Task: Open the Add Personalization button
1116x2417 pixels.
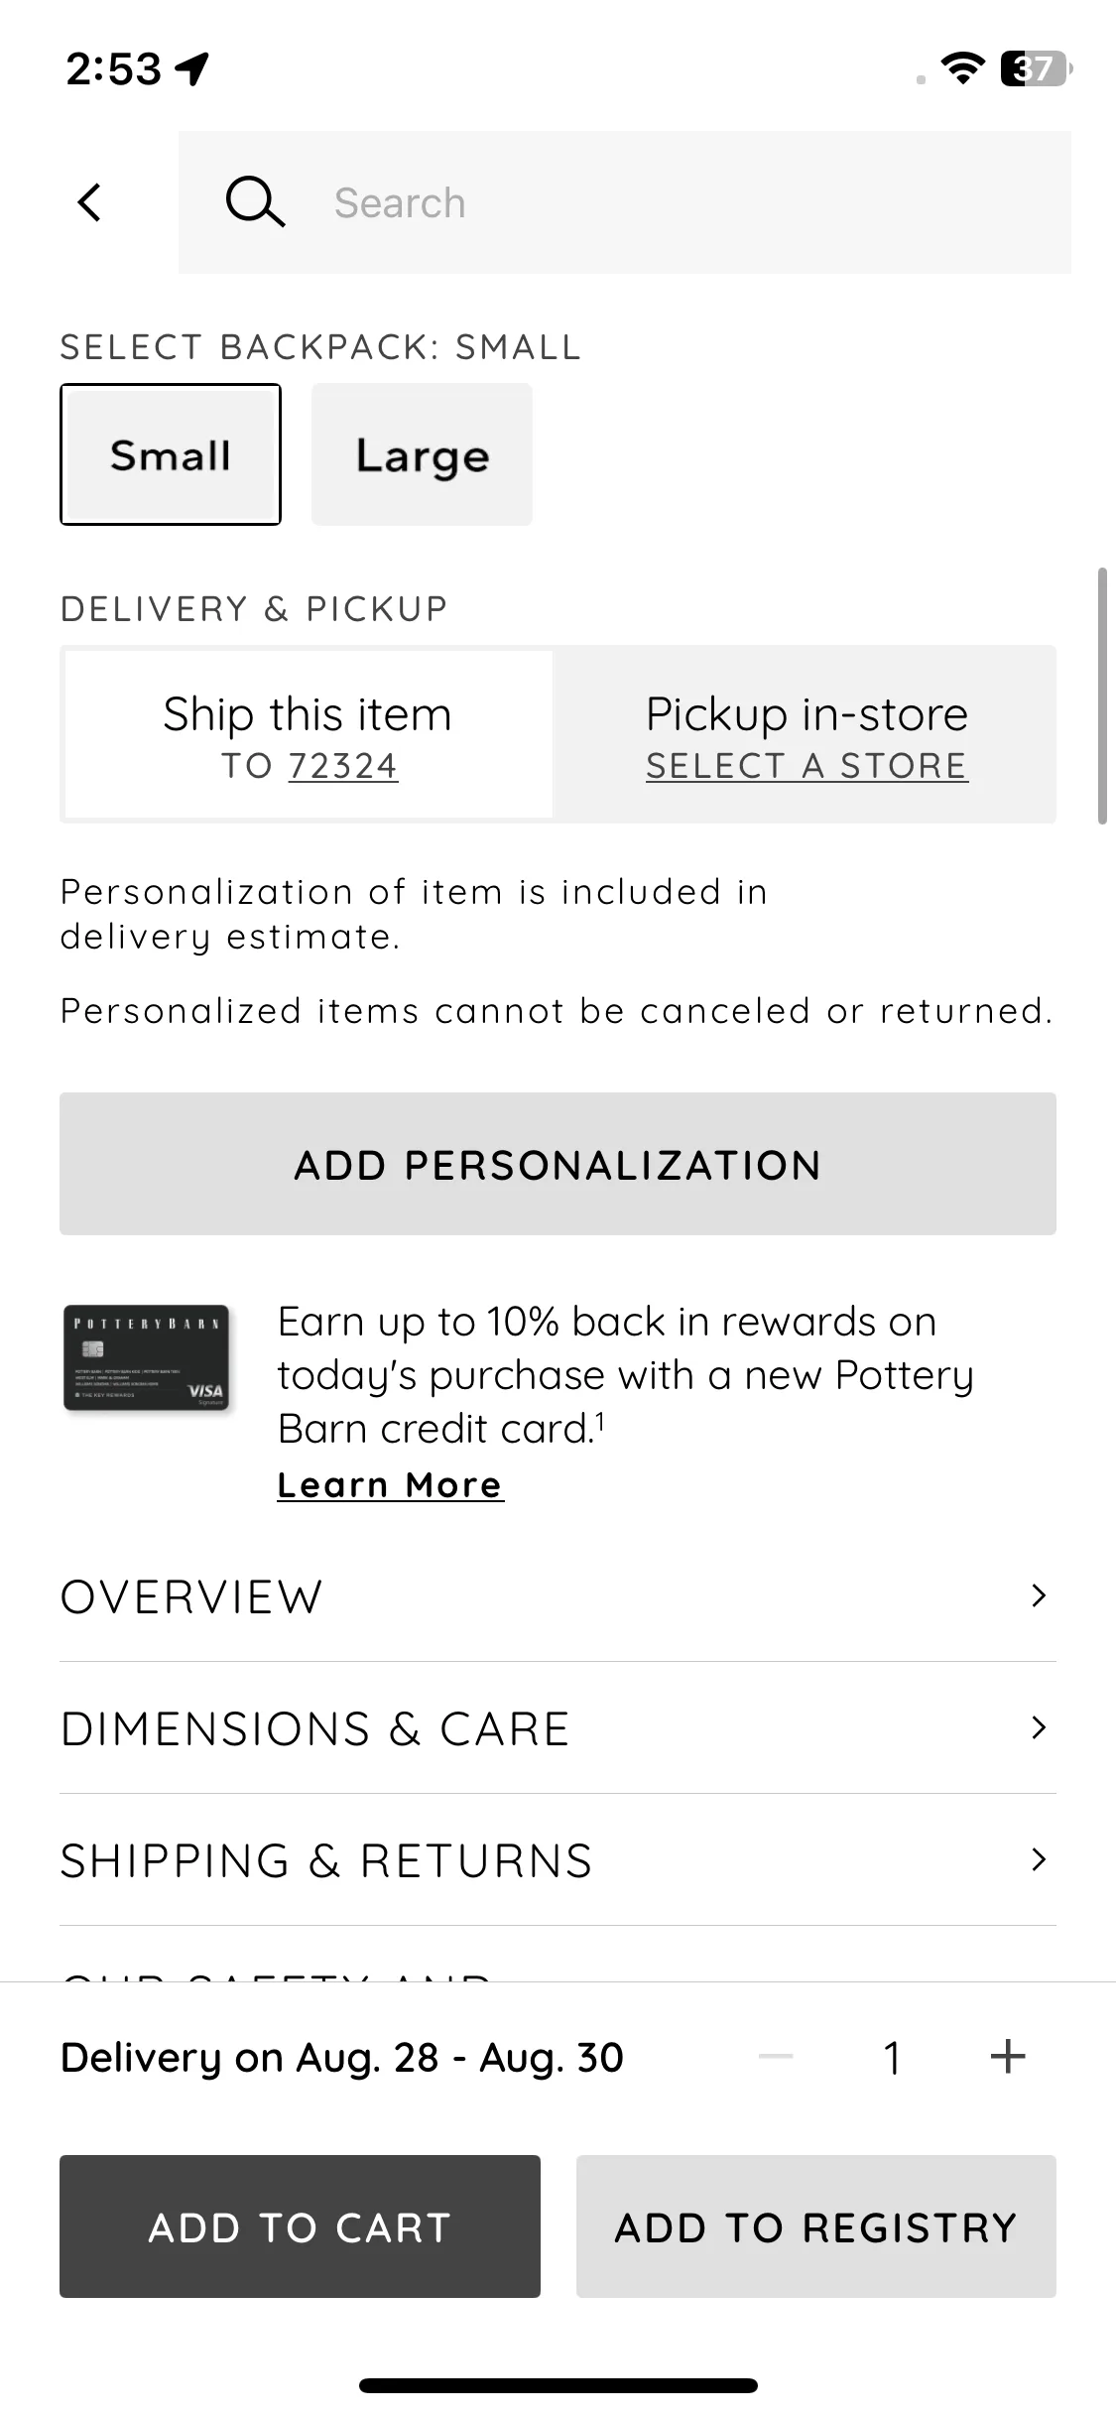Action: point(558,1164)
